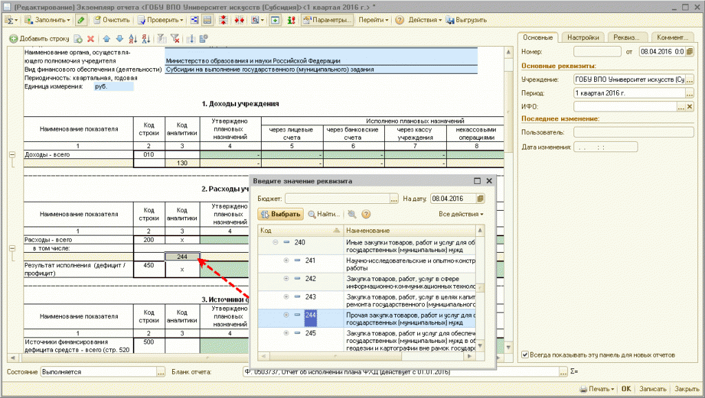The height and width of the screenshot is (398, 705).
Task: Click the Записать button
Action: click(x=653, y=388)
